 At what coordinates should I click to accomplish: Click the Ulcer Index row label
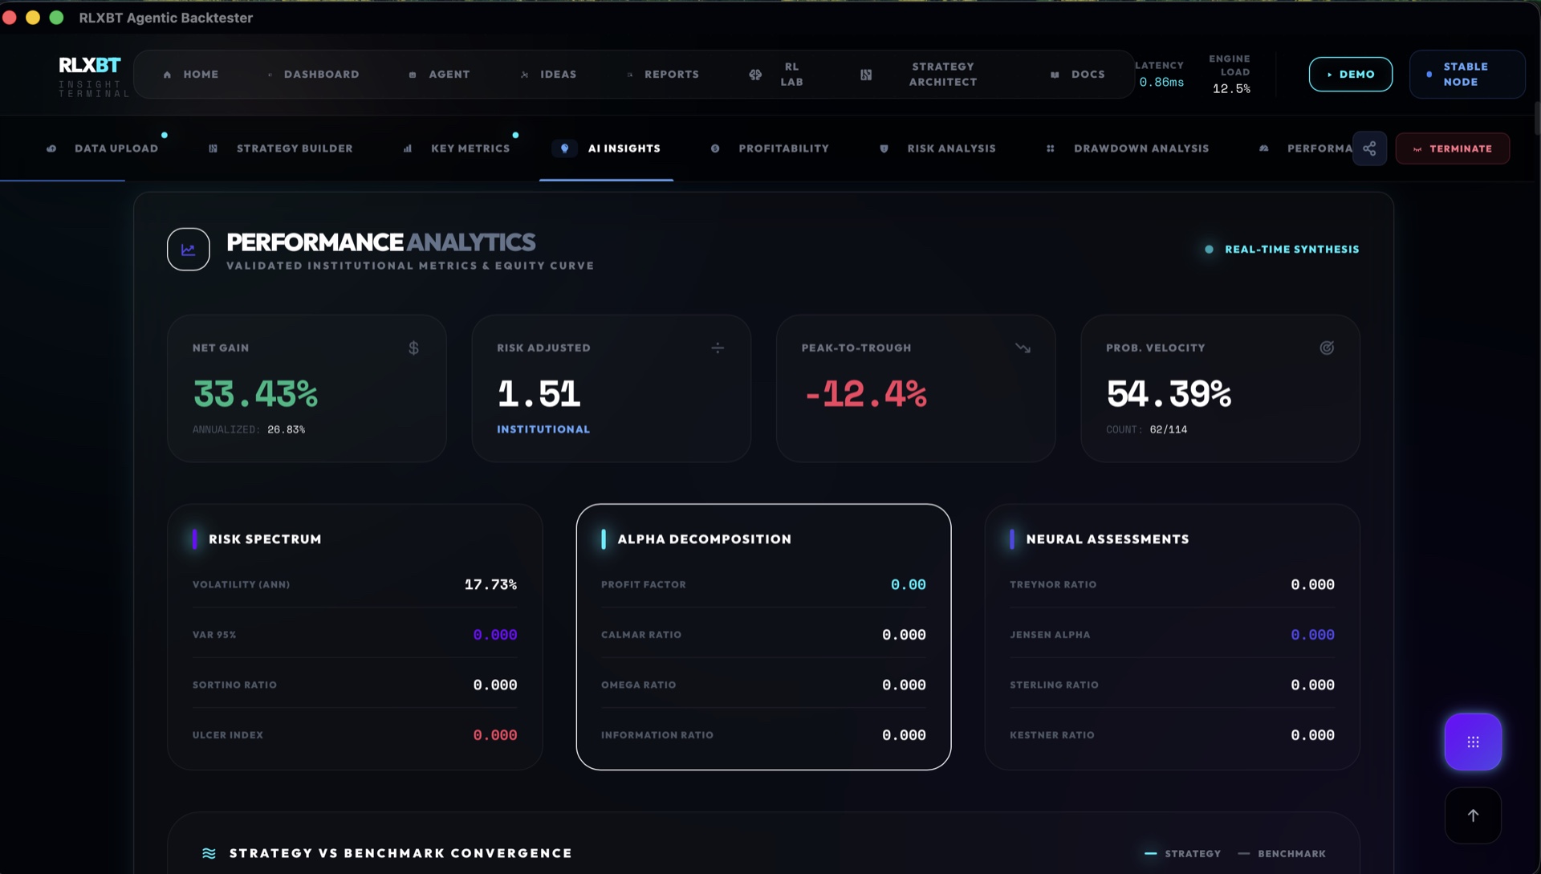tap(228, 735)
